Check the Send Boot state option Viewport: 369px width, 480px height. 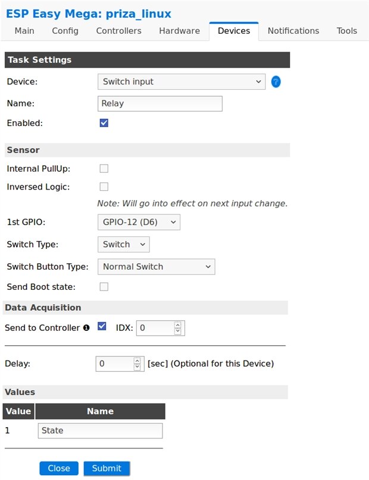point(104,287)
